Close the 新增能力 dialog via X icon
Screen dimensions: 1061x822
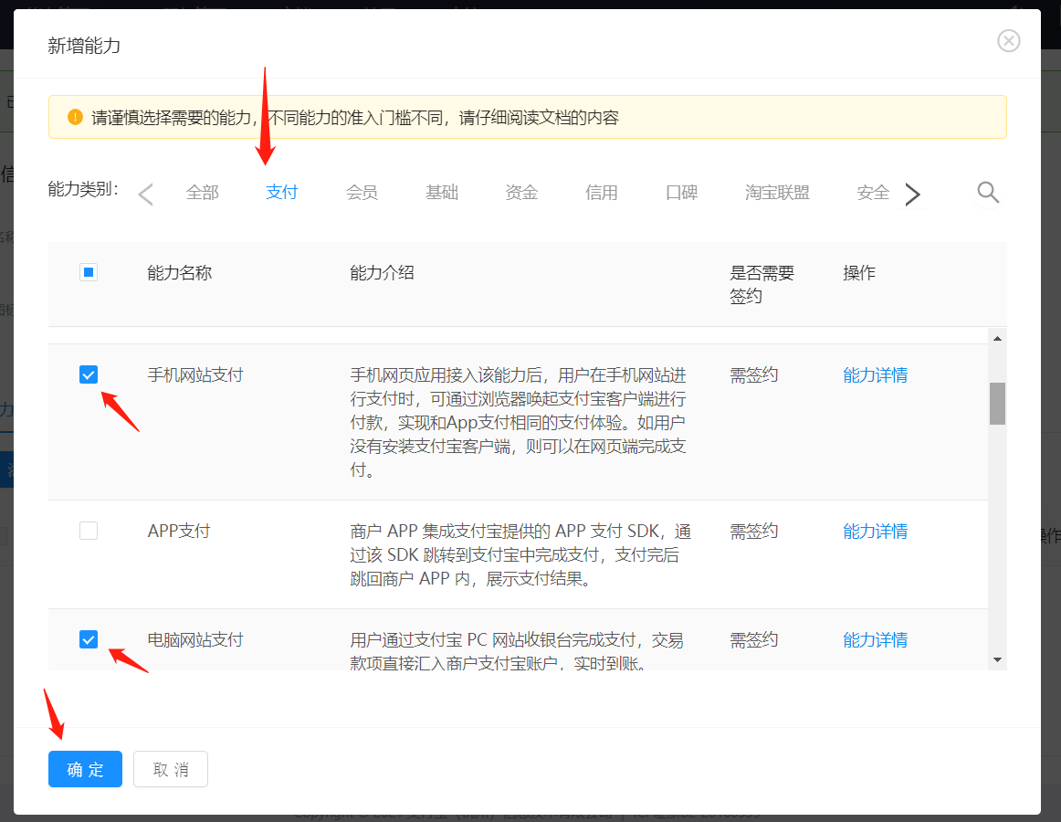point(1008,40)
